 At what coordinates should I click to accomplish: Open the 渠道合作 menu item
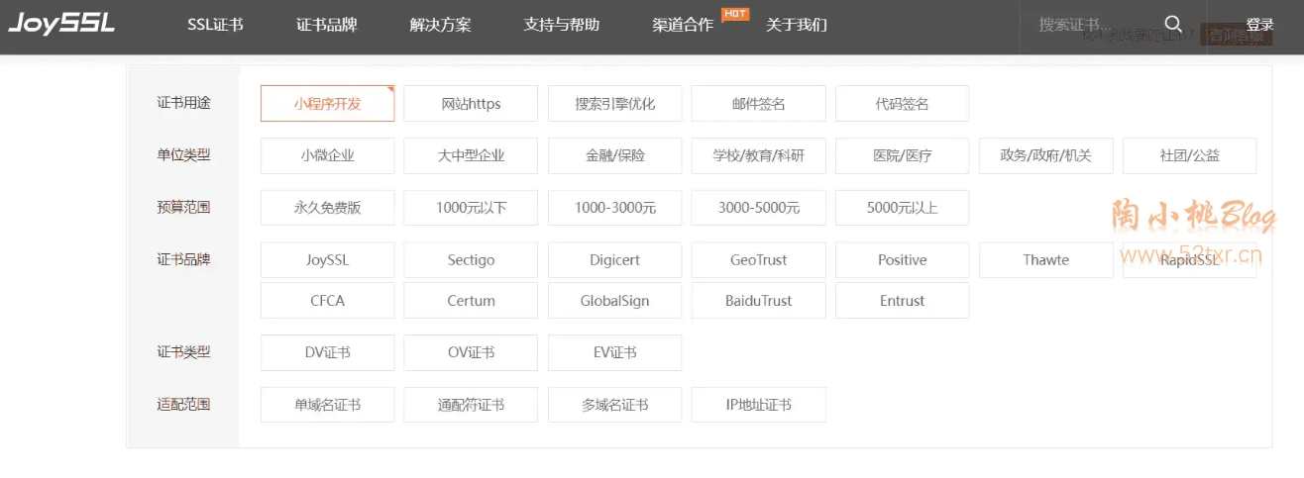[x=683, y=25]
